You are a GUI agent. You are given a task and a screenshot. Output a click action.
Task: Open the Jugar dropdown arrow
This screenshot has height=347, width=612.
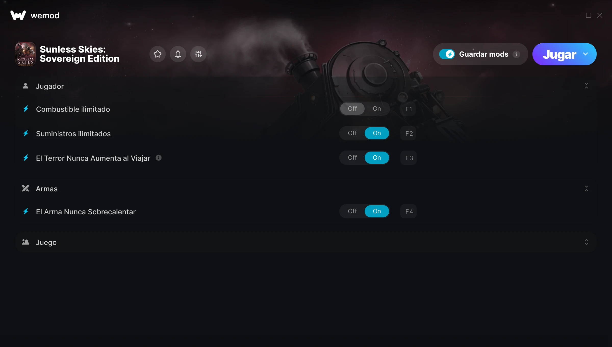tap(585, 54)
